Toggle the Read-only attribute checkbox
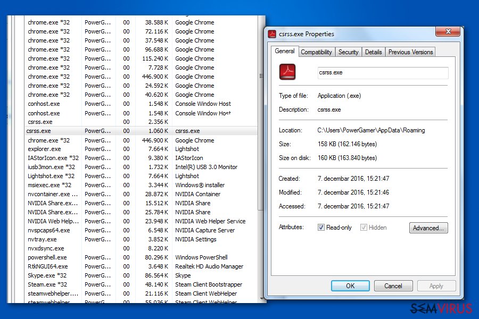479x319 pixels. coord(321,228)
